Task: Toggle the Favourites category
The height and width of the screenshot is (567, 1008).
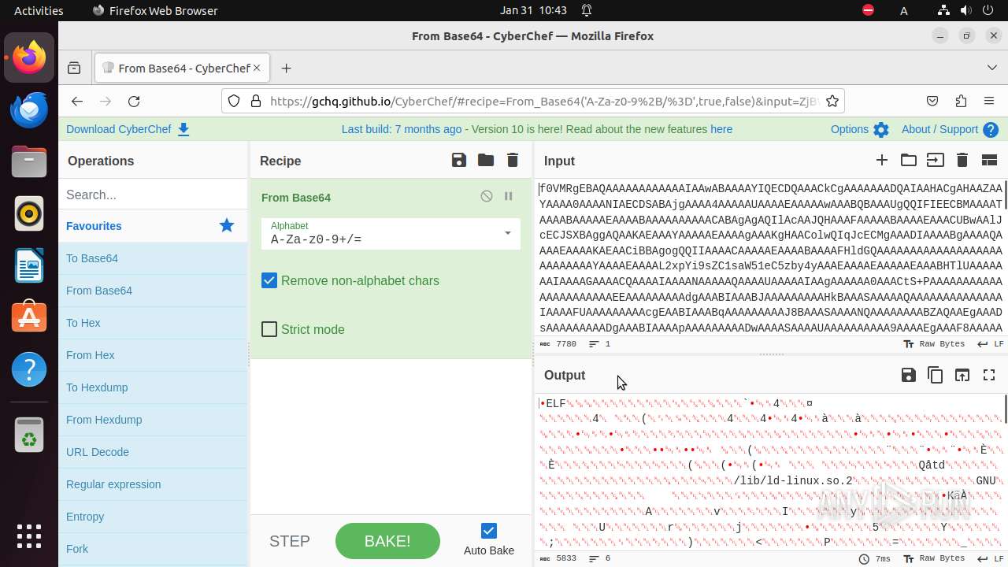Action: (153, 226)
